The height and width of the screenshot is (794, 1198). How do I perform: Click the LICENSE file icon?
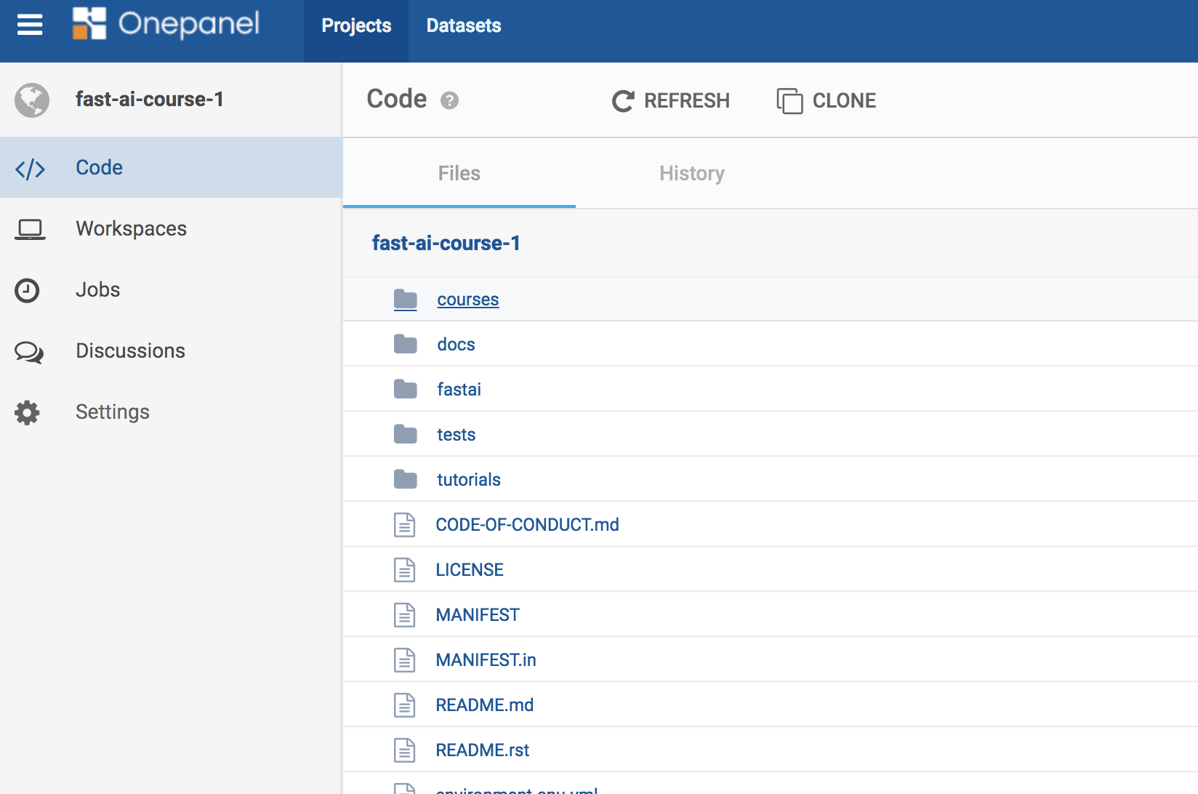(x=405, y=569)
